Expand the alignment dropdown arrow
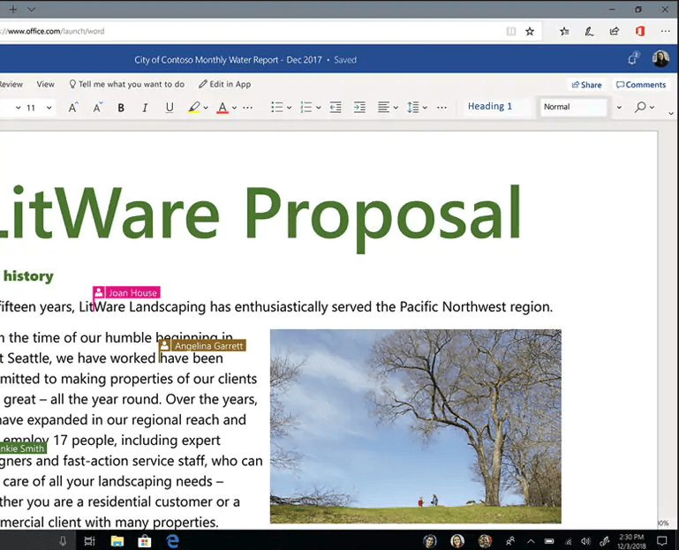The image size is (679, 550). click(396, 108)
